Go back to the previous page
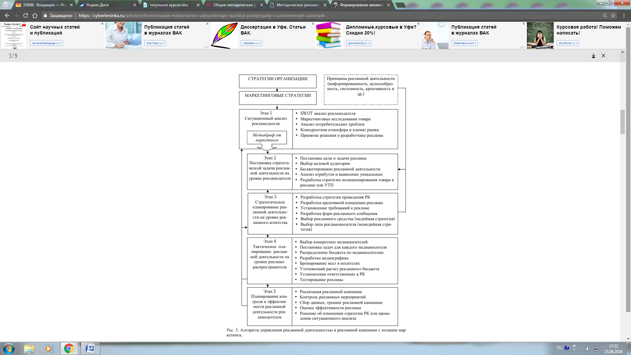The width and height of the screenshot is (631, 355). pyautogui.click(x=7, y=15)
